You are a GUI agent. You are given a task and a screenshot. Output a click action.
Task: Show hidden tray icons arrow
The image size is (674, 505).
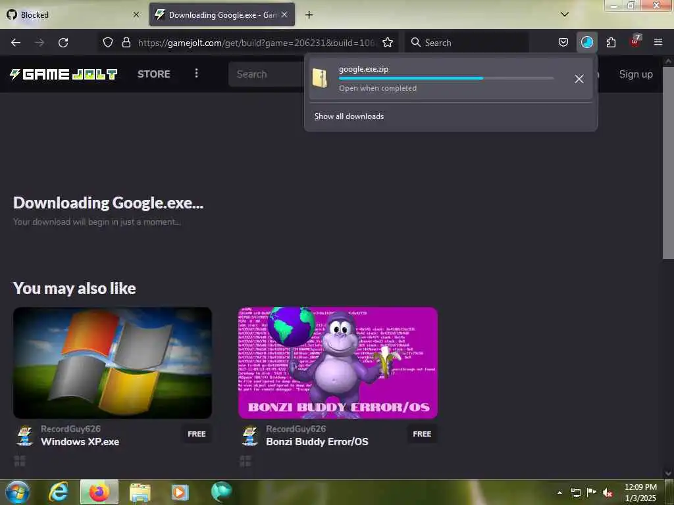559,493
